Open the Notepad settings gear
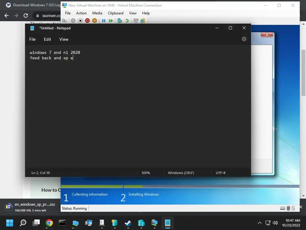The height and width of the screenshot is (230, 306). tap(244, 39)
